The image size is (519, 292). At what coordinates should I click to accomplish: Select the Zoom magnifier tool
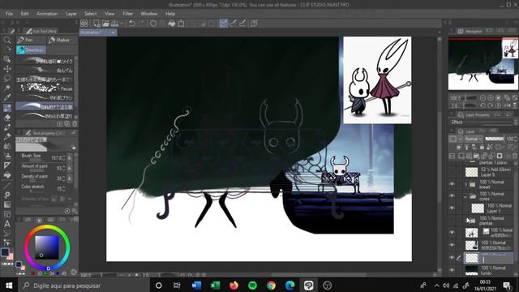7,40
